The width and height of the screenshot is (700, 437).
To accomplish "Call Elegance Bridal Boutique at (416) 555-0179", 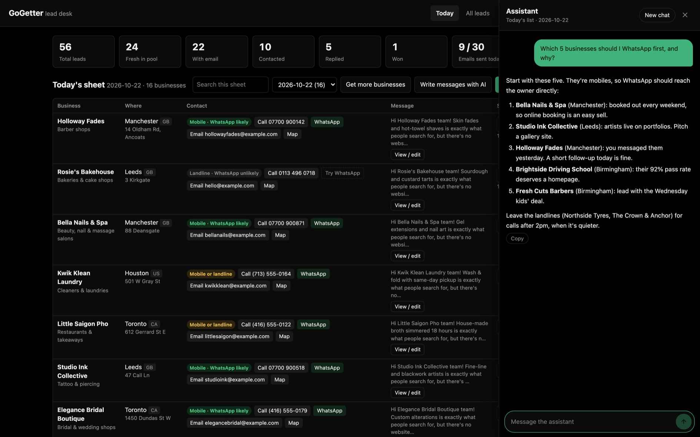I will (x=282, y=411).
